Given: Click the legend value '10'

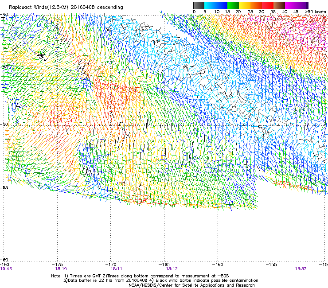Looking at the screenshot, I should pos(217,12).
